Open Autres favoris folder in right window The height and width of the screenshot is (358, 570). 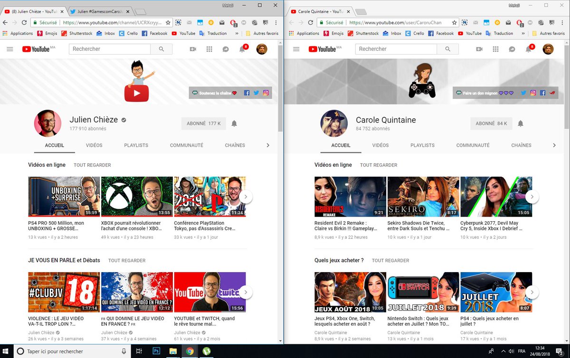click(548, 33)
